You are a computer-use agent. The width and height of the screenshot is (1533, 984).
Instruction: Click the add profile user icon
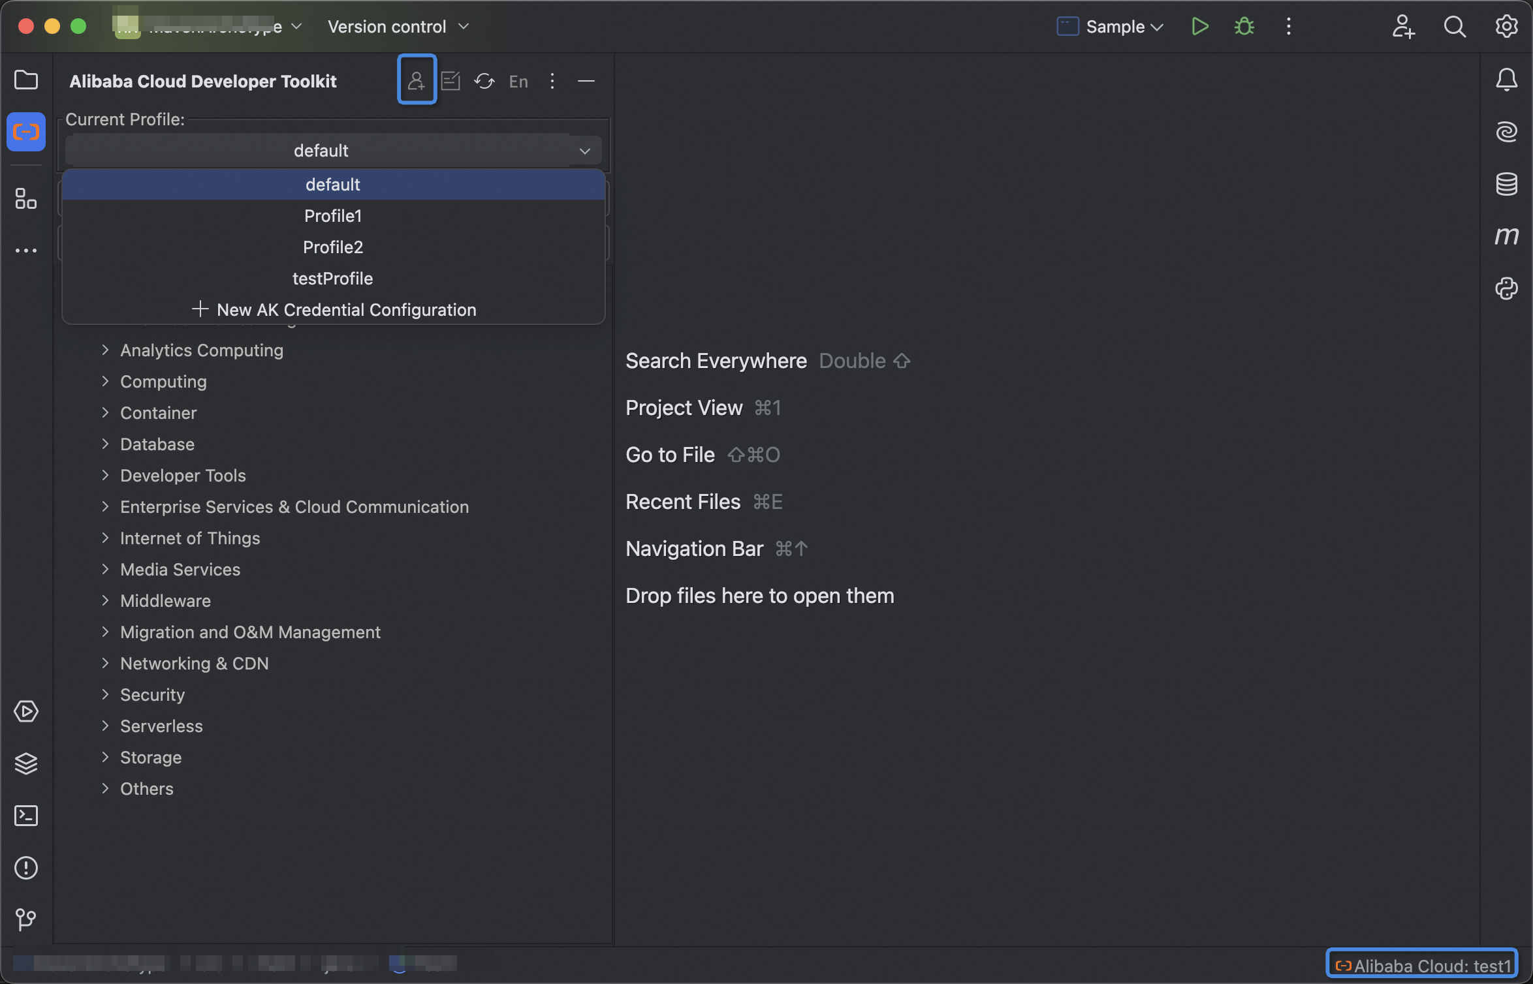coord(417,81)
